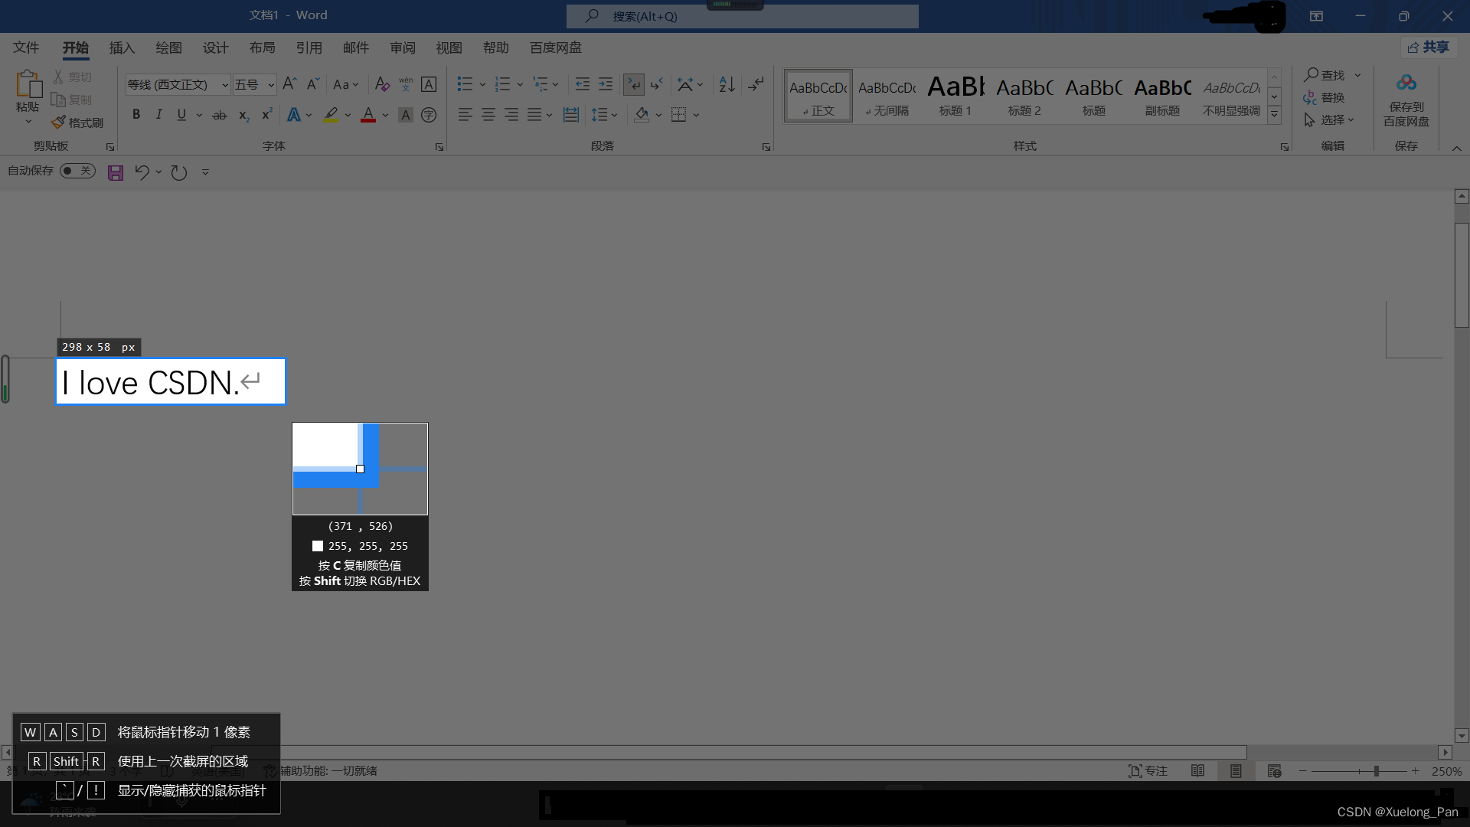This screenshot has height=827, width=1470.
Task: Apply strikethrough formatting
Action: (x=220, y=115)
